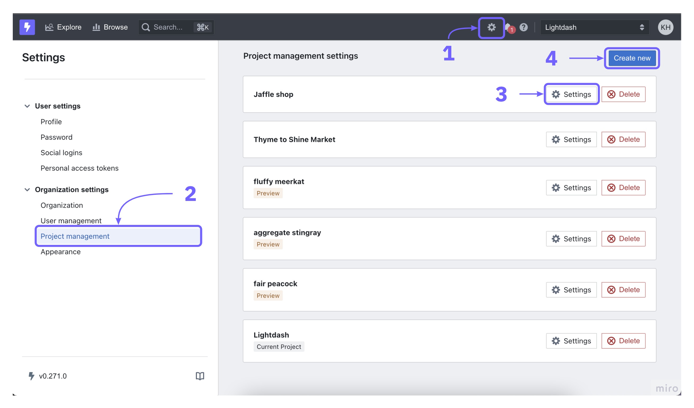The height and width of the screenshot is (408, 694).
Task: Go to Personal access tokens
Action: pos(80,168)
